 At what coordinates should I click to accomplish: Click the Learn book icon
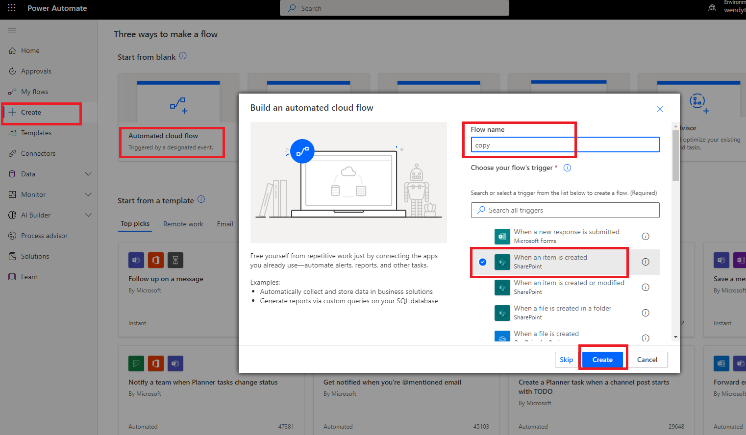[12, 277]
